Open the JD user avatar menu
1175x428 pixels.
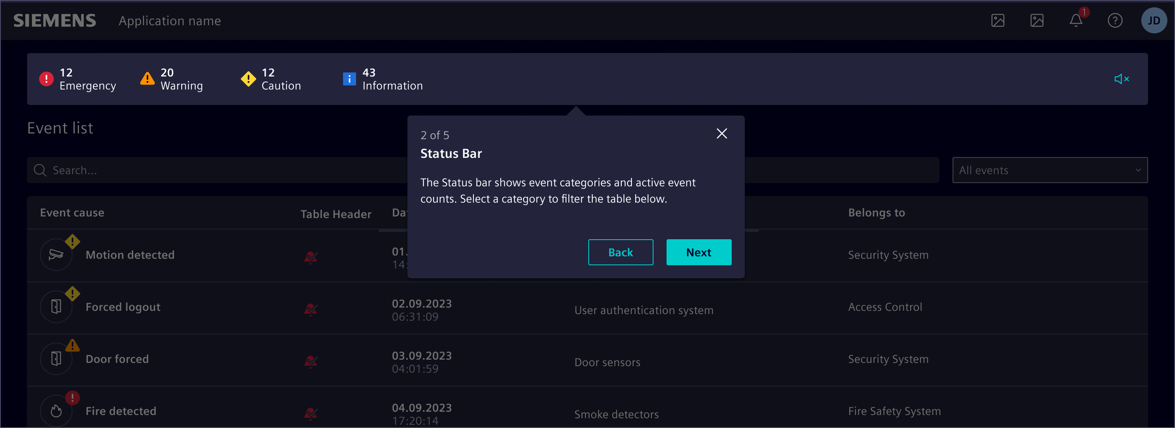click(x=1153, y=20)
